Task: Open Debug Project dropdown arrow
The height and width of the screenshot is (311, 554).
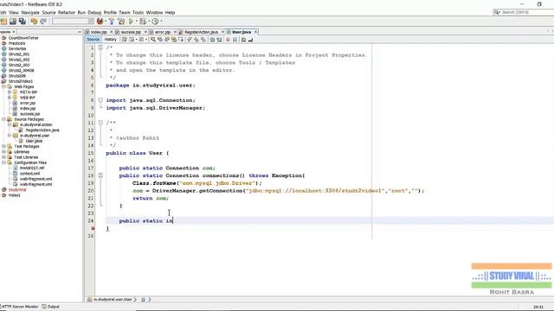Action: 149,22
